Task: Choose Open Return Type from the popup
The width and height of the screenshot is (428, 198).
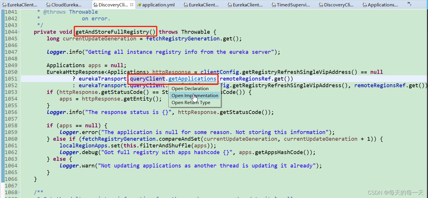Action: click(x=191, y=102)
